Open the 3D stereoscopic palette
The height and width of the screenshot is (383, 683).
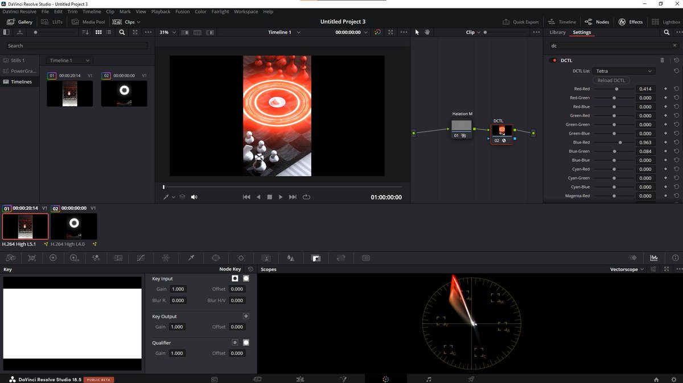366,258
